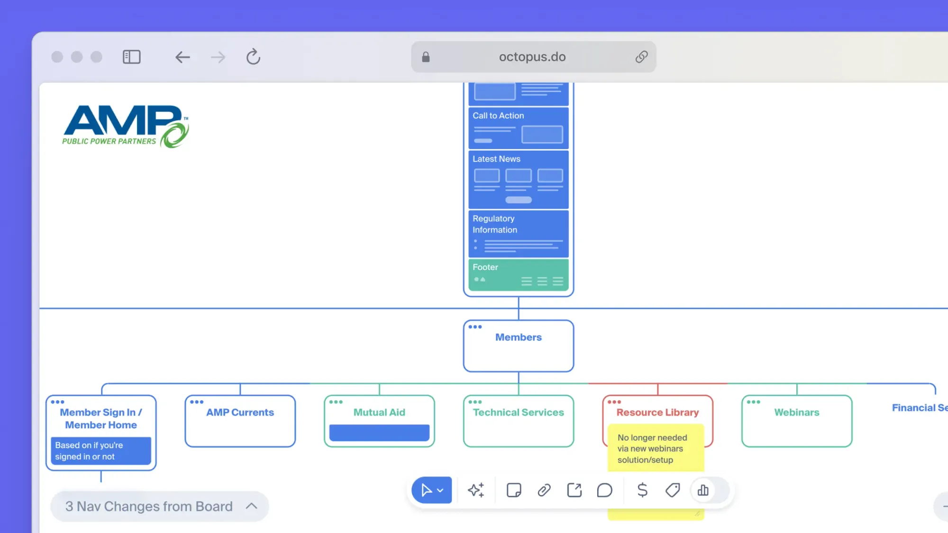948x533 pixels.
Task: Select the Technical Services page node
Action: point(518,421)
